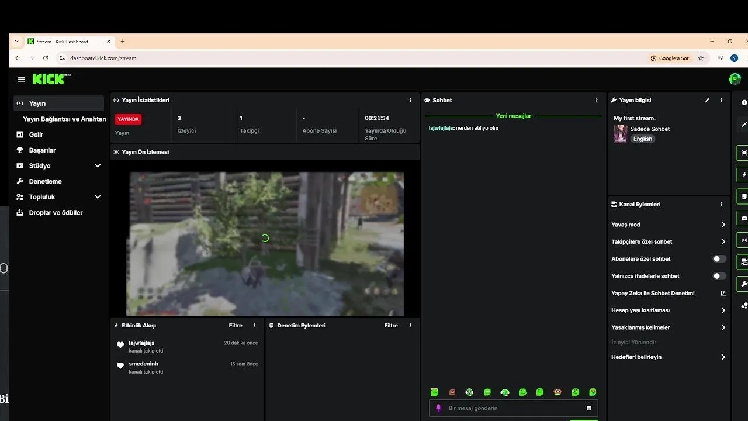The width and height of the screenshot is (748, 421).
Task: Click My first stream. title text
Action: (635, 118)
